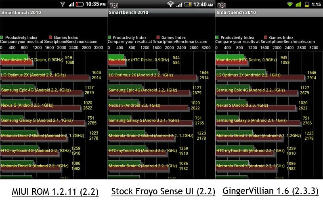Click the 12:40 AM clock
323x202 pixels.
coord(203,4)
